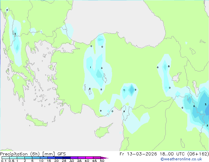Click the 25–30 mm dark navy legend swatch
The width and height of the screenshot is (209, 162).
[67, 158]
